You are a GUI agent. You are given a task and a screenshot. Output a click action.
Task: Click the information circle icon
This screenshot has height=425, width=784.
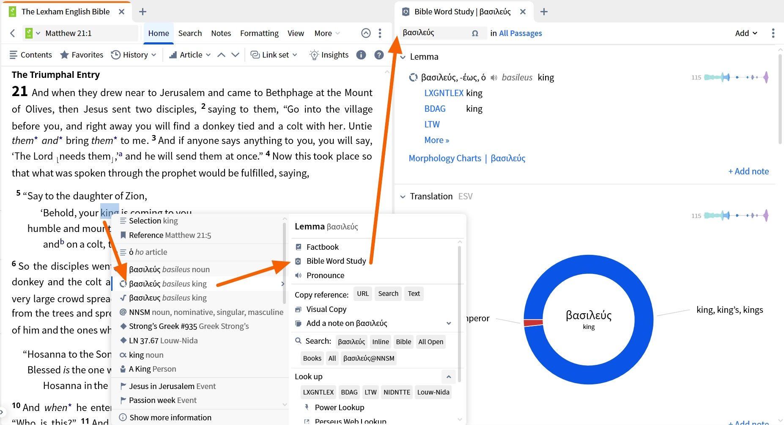coord(361,55)
